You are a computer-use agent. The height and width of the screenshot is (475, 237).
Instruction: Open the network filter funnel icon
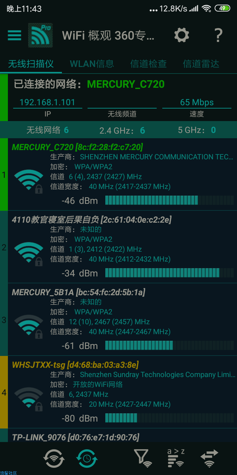(x=143, y=458)
